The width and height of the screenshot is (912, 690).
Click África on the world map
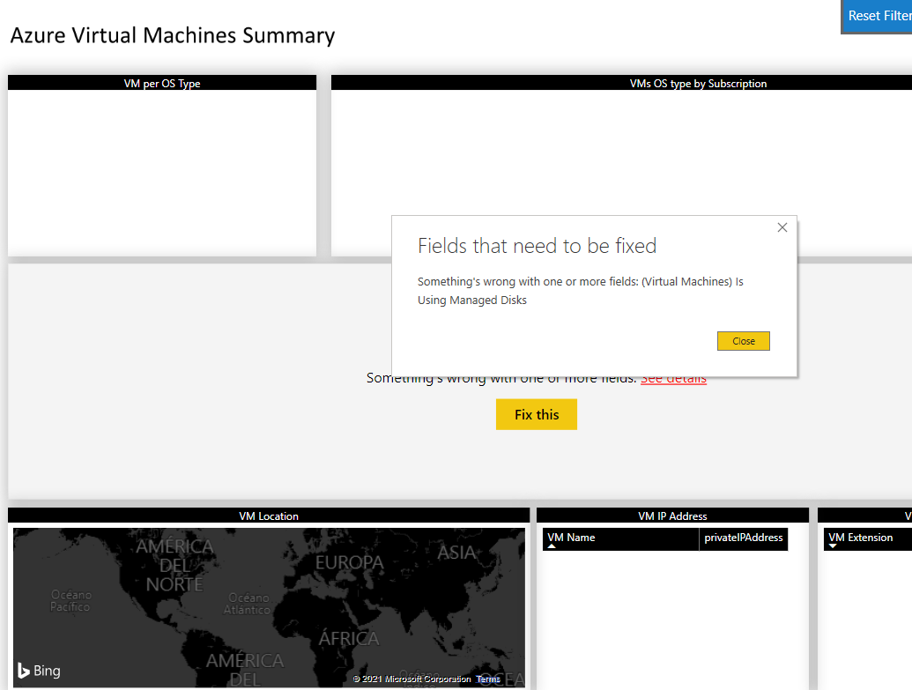coord(349,638)
